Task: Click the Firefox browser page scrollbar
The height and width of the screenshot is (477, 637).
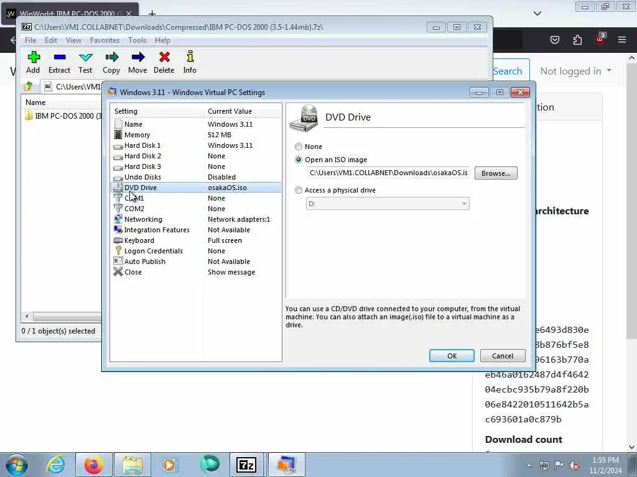Action: (631, 199)
